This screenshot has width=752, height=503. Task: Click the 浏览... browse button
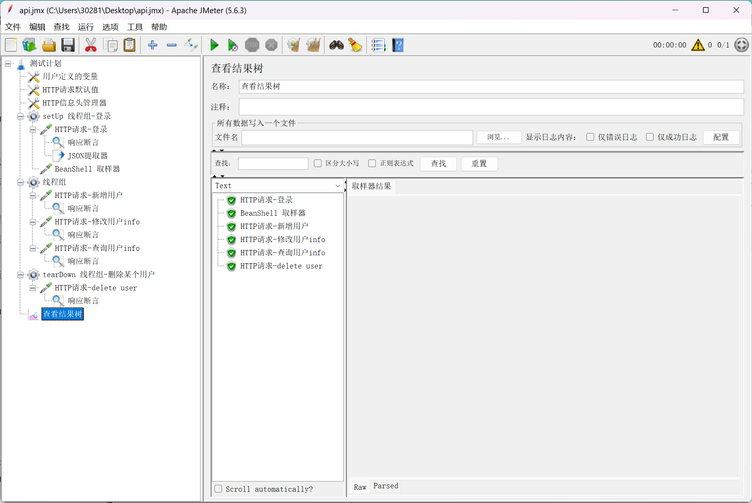498,137
